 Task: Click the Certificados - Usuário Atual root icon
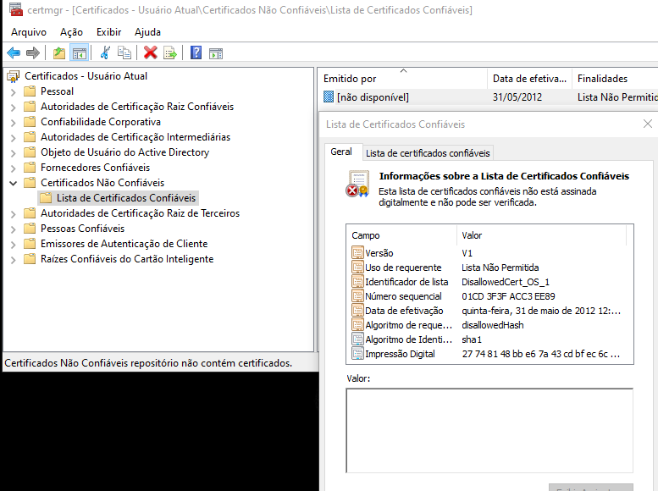click(x=14, y=76)
